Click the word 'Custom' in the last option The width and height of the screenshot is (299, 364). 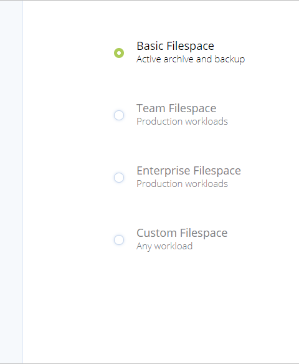[156, 233]
